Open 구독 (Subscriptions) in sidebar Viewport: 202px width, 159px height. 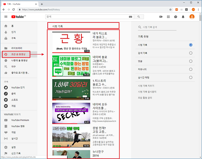[x=19, y=38]
